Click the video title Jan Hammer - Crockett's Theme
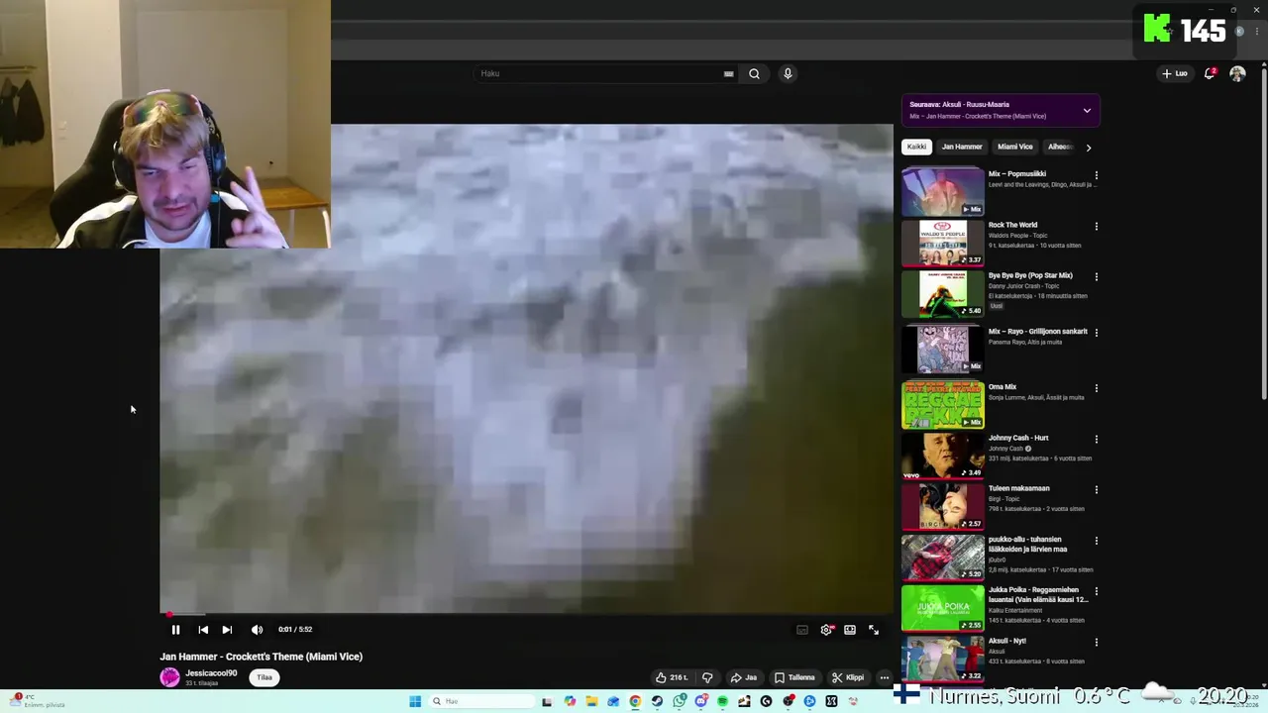The image size is (1268, 713). [262, 657]
